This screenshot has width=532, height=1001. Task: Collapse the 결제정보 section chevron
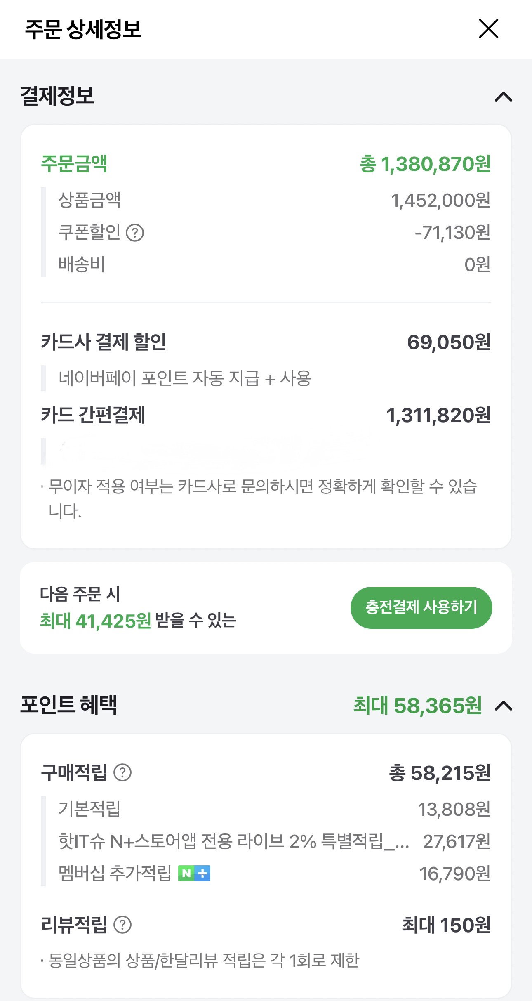point(503,97)
